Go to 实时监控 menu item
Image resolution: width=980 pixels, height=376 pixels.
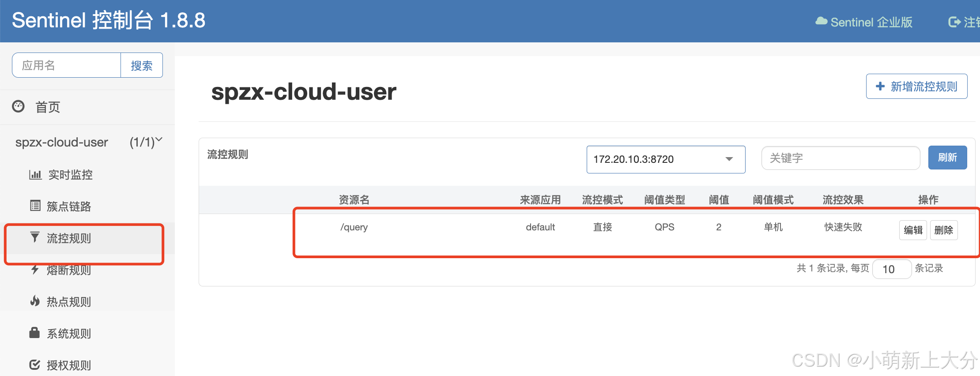(x=71, y=175)
